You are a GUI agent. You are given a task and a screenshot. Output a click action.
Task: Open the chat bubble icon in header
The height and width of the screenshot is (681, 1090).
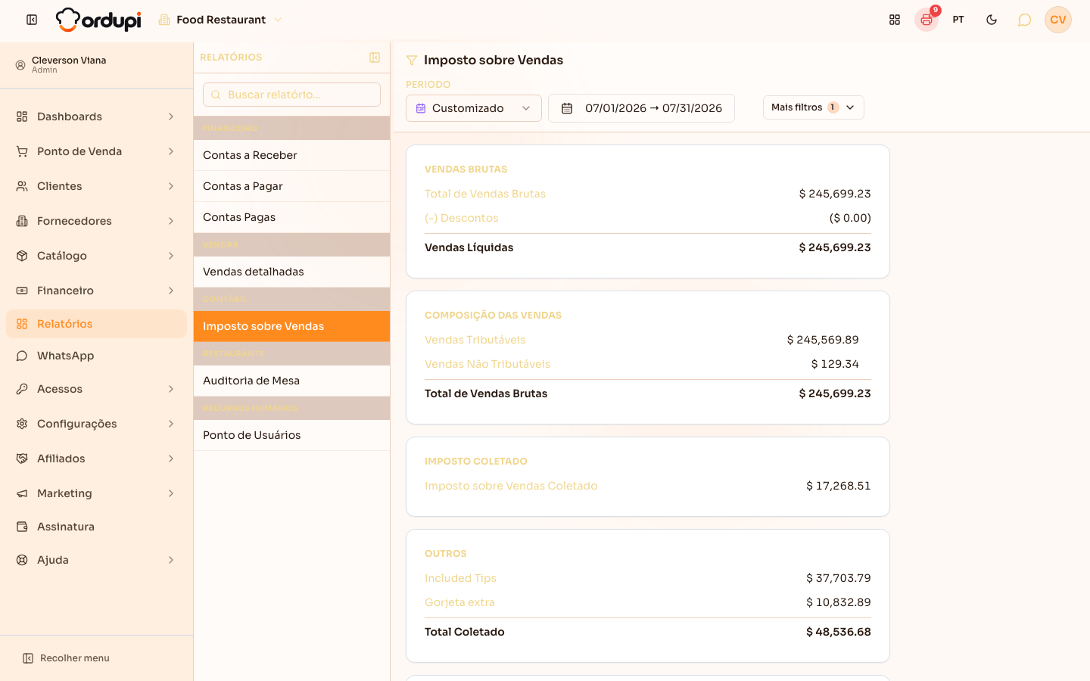point(1024,20)
